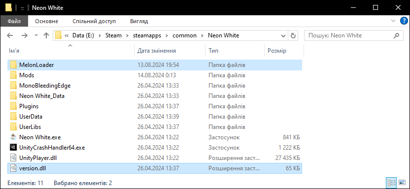Click the MonoBleedingEdge folder icon
Screen dimensions: 410x189
14,85
